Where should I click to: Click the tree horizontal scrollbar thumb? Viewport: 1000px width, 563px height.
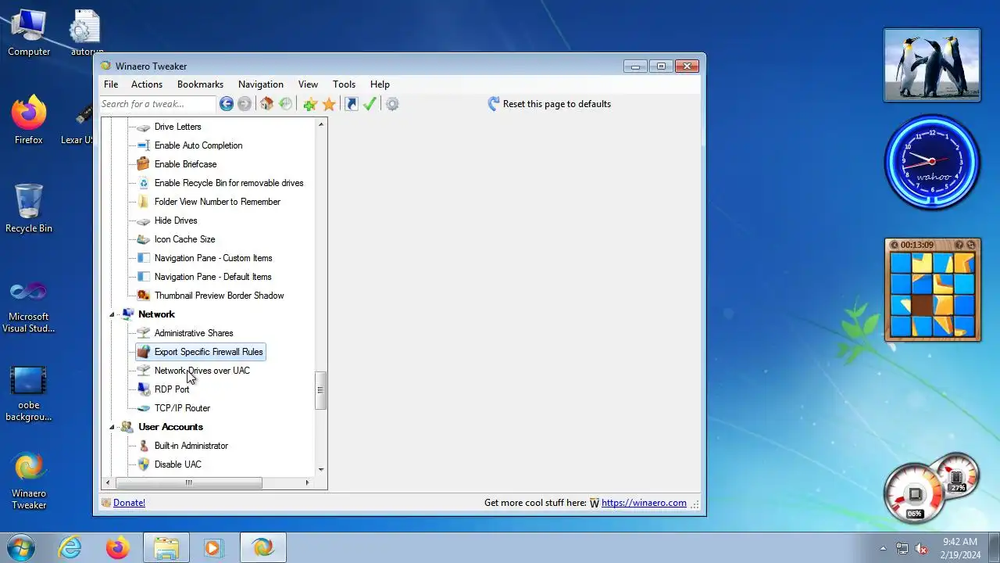pyautogui.click(x=187, y=482)
